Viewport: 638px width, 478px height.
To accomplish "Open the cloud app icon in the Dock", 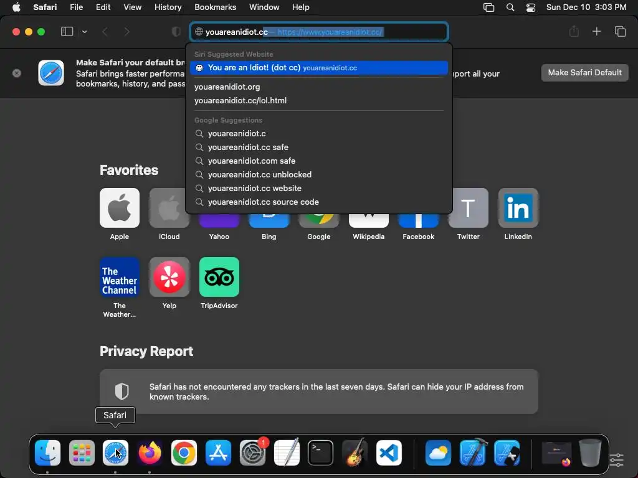I will (438, 452).
